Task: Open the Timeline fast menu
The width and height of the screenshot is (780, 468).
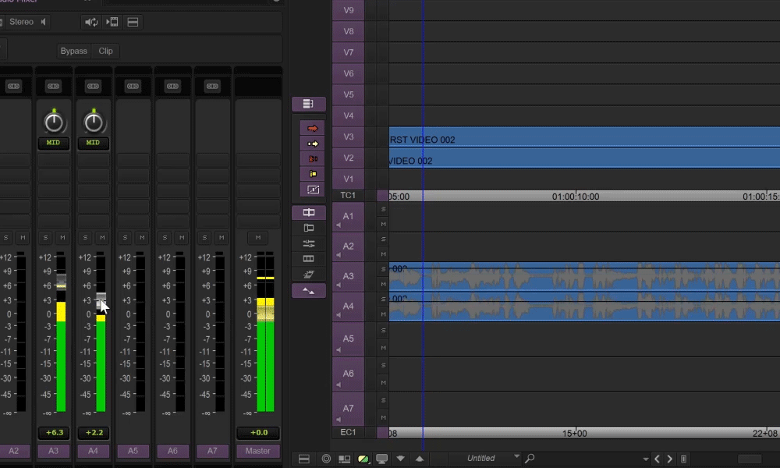Action: pos(304,459)
